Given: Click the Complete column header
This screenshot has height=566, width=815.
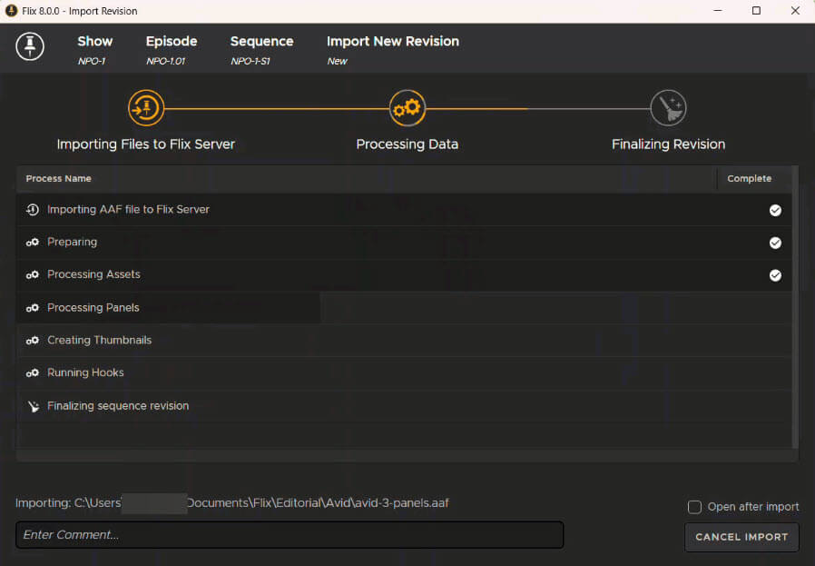Looking at the screenshot, I should [749, 179].
